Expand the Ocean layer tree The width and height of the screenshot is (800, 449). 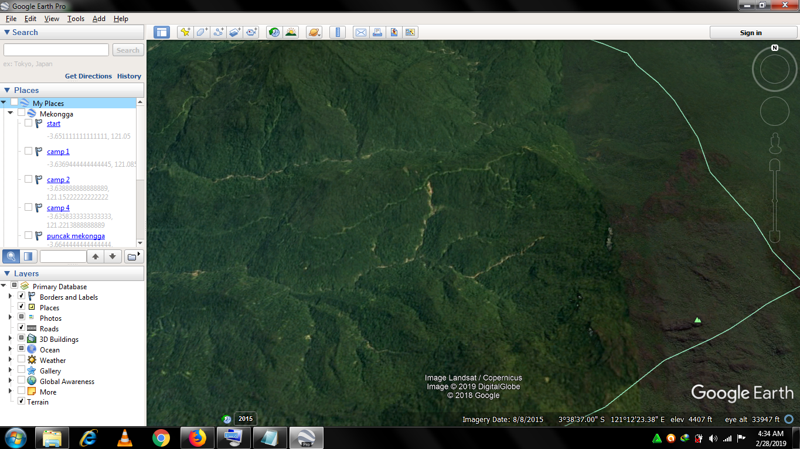[x=10, y=349]
